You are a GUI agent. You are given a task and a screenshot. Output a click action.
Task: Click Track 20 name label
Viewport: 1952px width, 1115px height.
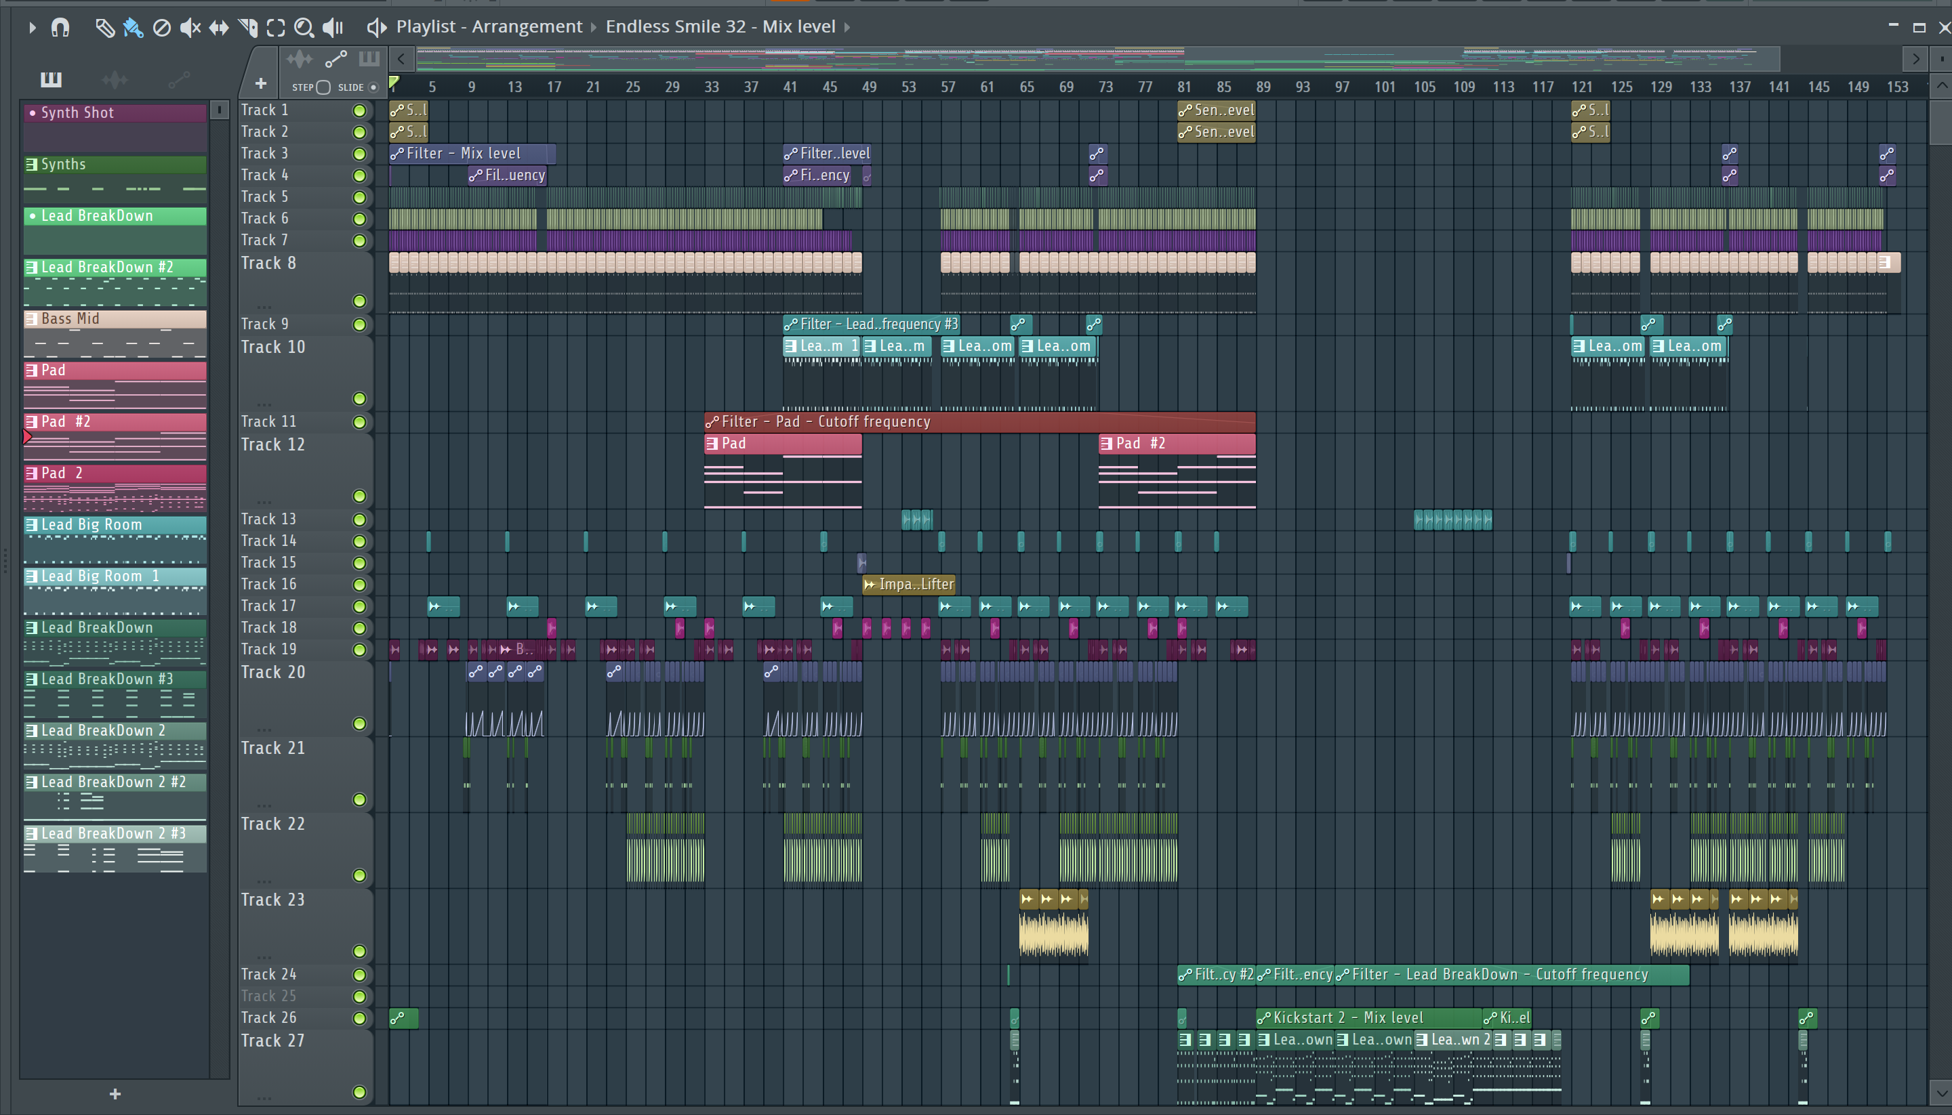click(x=272, y=673)
